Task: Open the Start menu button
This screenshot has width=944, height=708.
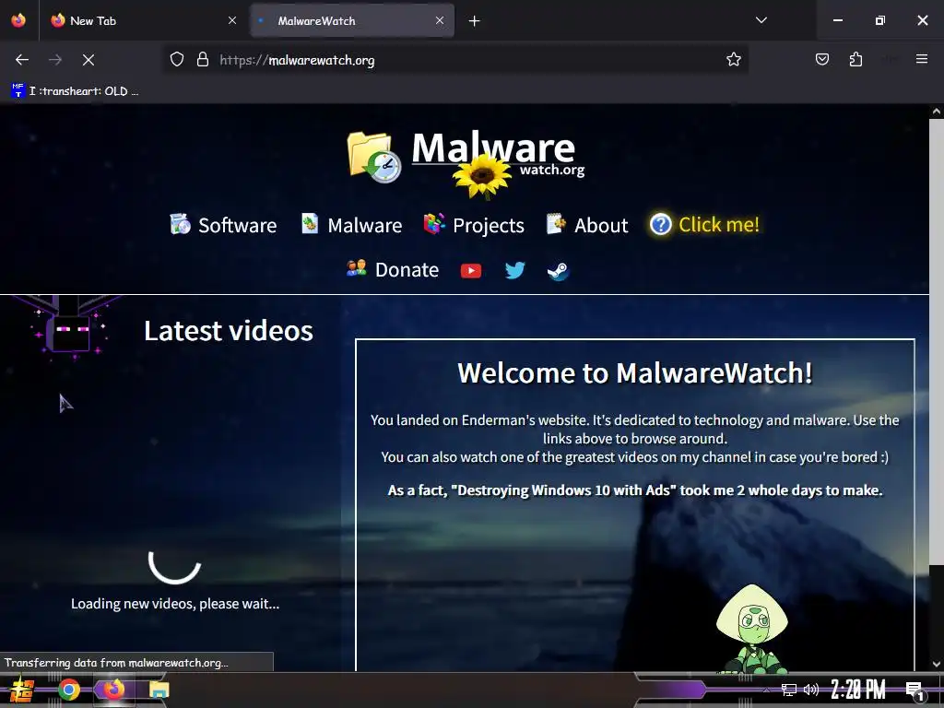Action: tap(22, 690)
